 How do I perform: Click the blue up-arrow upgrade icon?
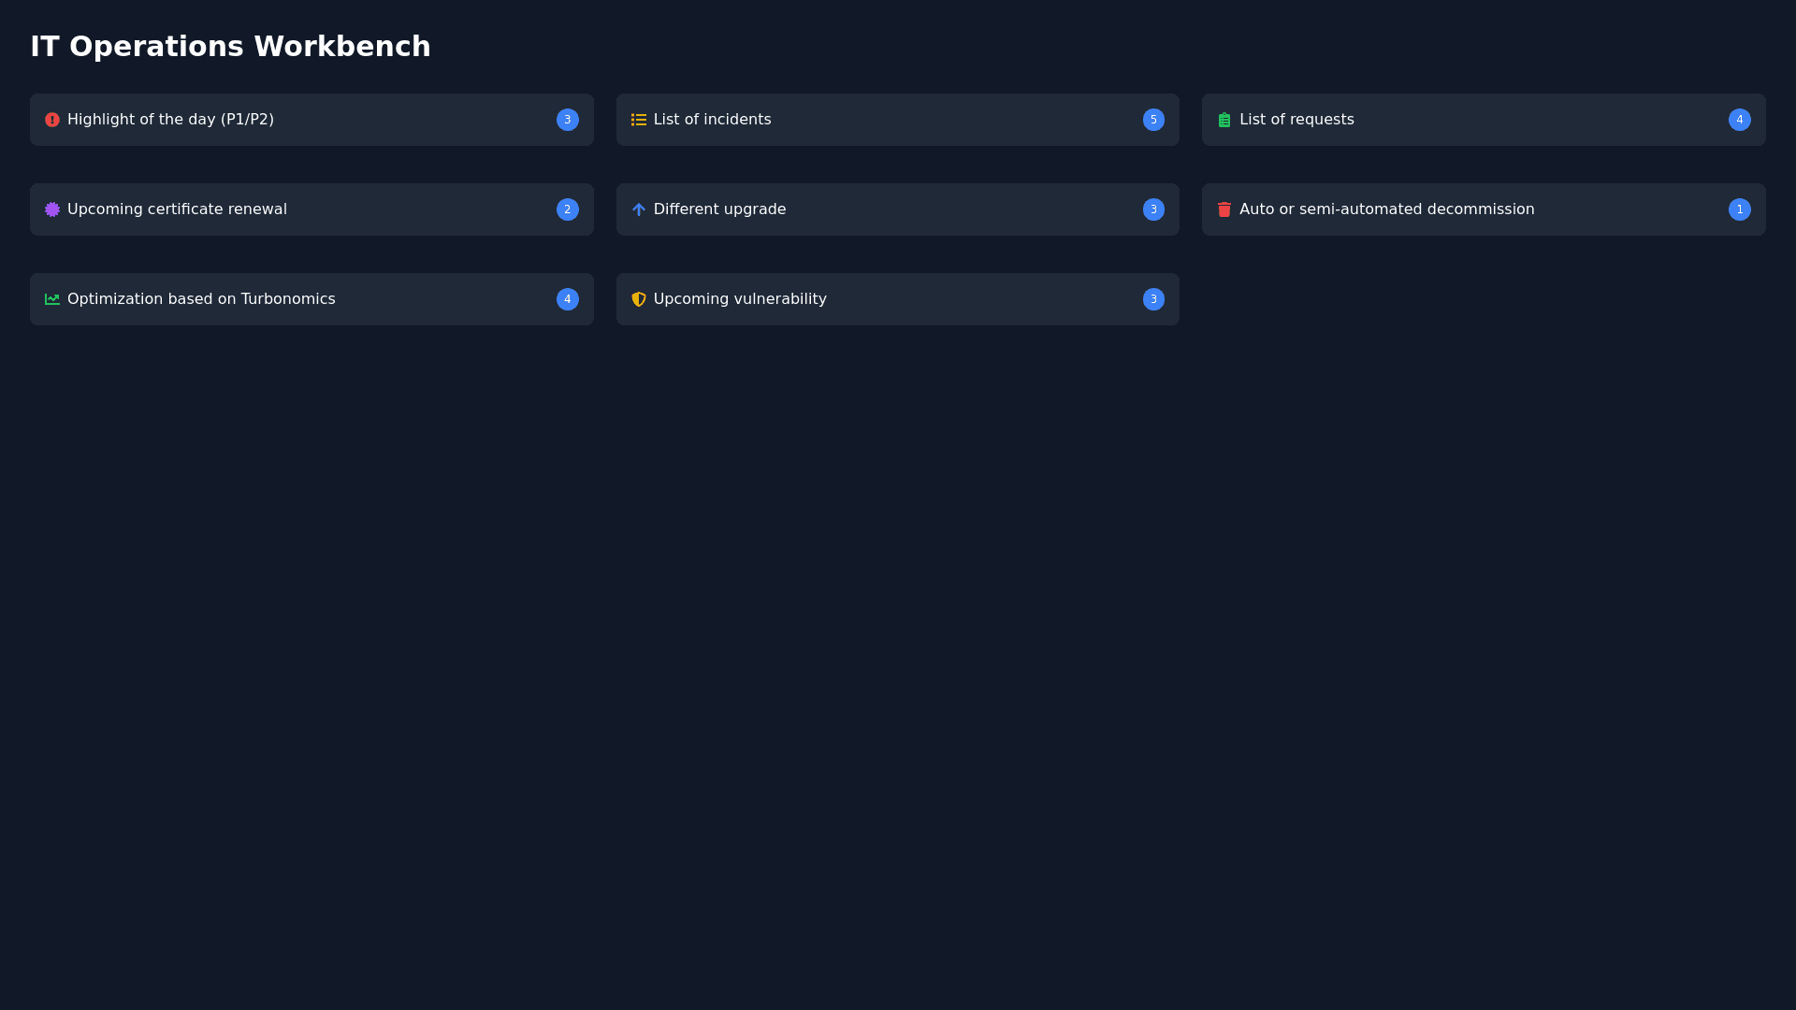pyautogui.click(x=639, y=209)
